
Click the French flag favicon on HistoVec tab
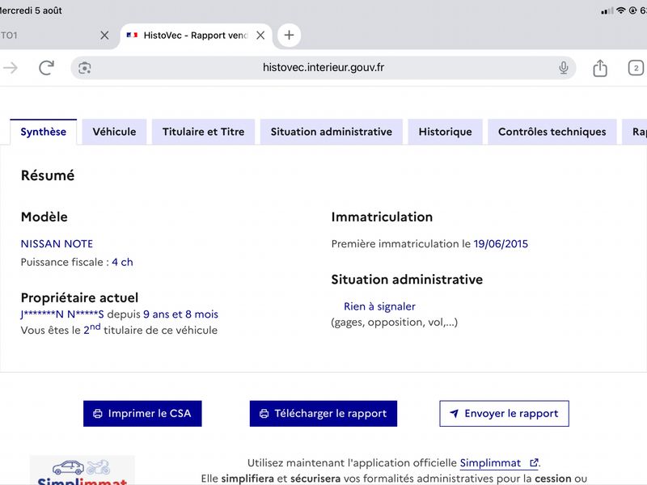coord(132,35)
